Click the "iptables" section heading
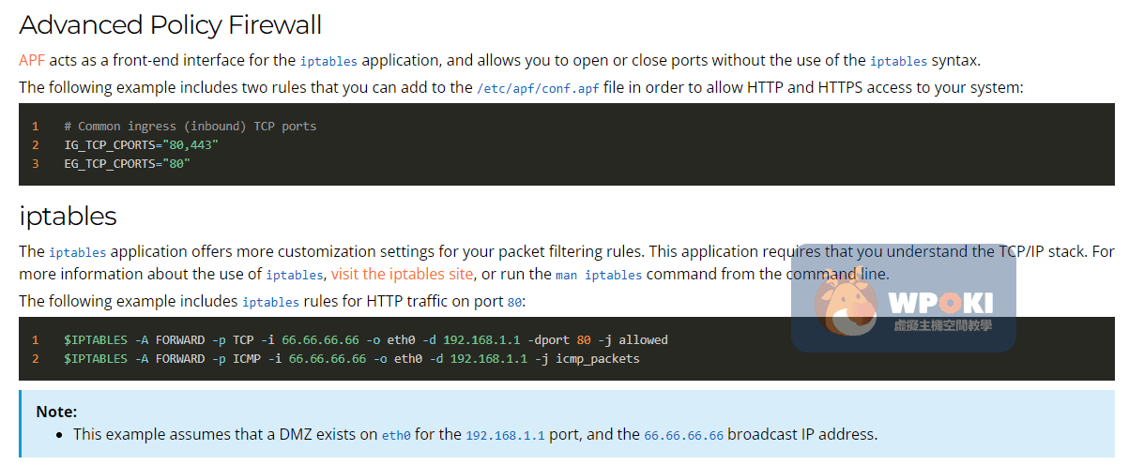The height and width of the screenshot is (465, 1129). pos(68,217)
